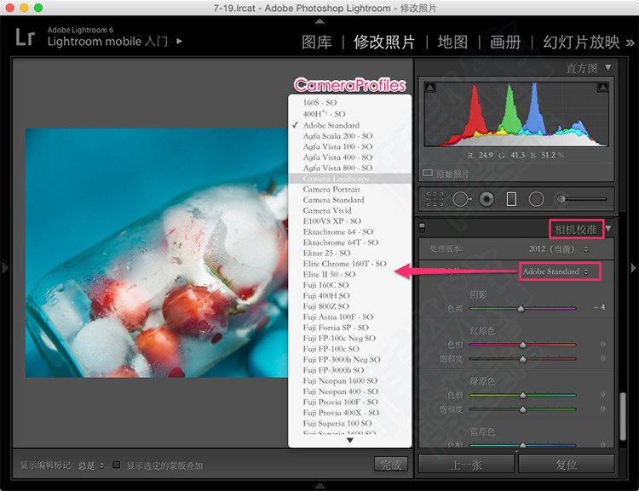Screen dimensions: 639x491
Task: Click the right panel vertical scrollbar
Action: coord(623,416)
